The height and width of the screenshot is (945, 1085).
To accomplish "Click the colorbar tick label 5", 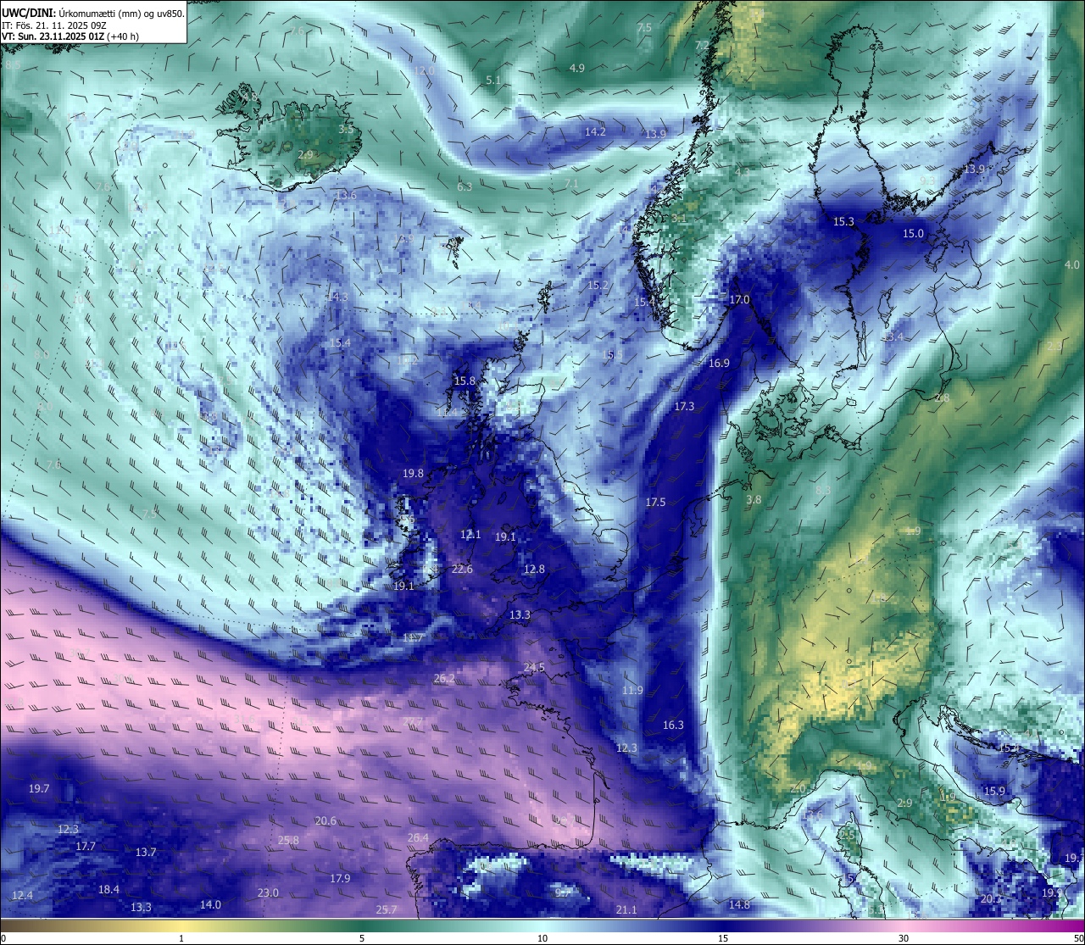I will coord(362,938).
